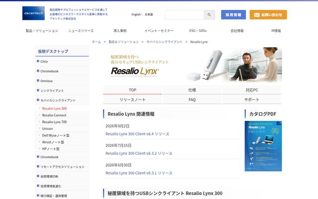This screenshot has width=318, height=199.
Task: Open Client v8.4 リリース link
Action: [x=137, y=134]
